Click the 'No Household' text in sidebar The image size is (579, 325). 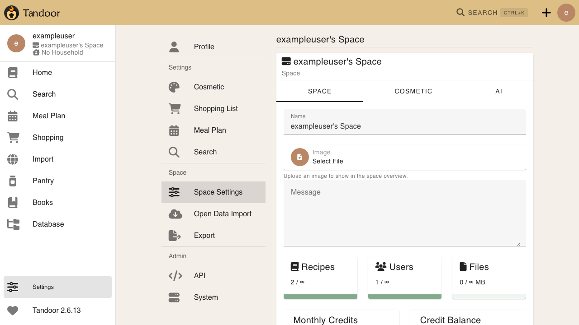point(62,53)
